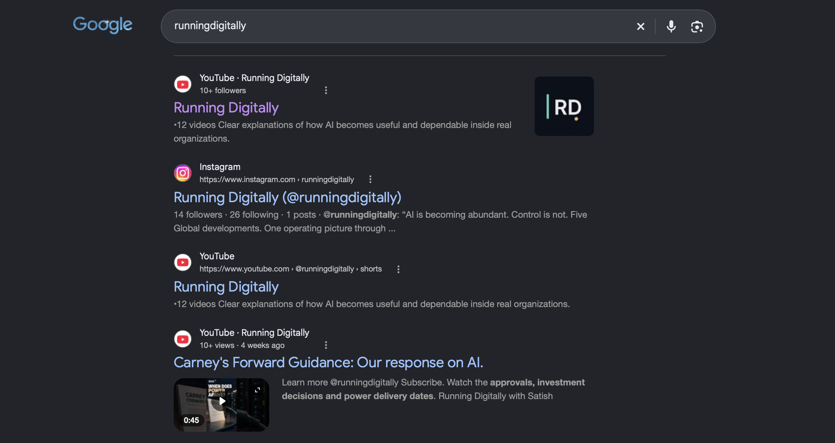Image resolution: width=835 pixels, height=443 pixels.
Task: Click the 10+ followers text
Action: (x=223, y=90)
